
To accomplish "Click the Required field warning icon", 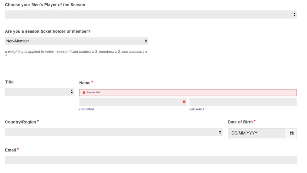I will [84, 92].
